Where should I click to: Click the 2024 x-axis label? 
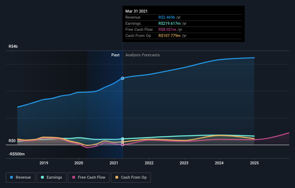point(219,163)
